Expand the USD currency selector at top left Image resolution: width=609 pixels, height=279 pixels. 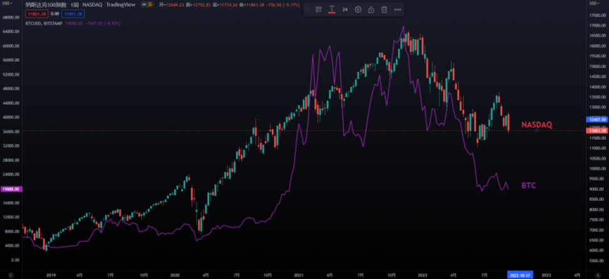coord(11,4)
